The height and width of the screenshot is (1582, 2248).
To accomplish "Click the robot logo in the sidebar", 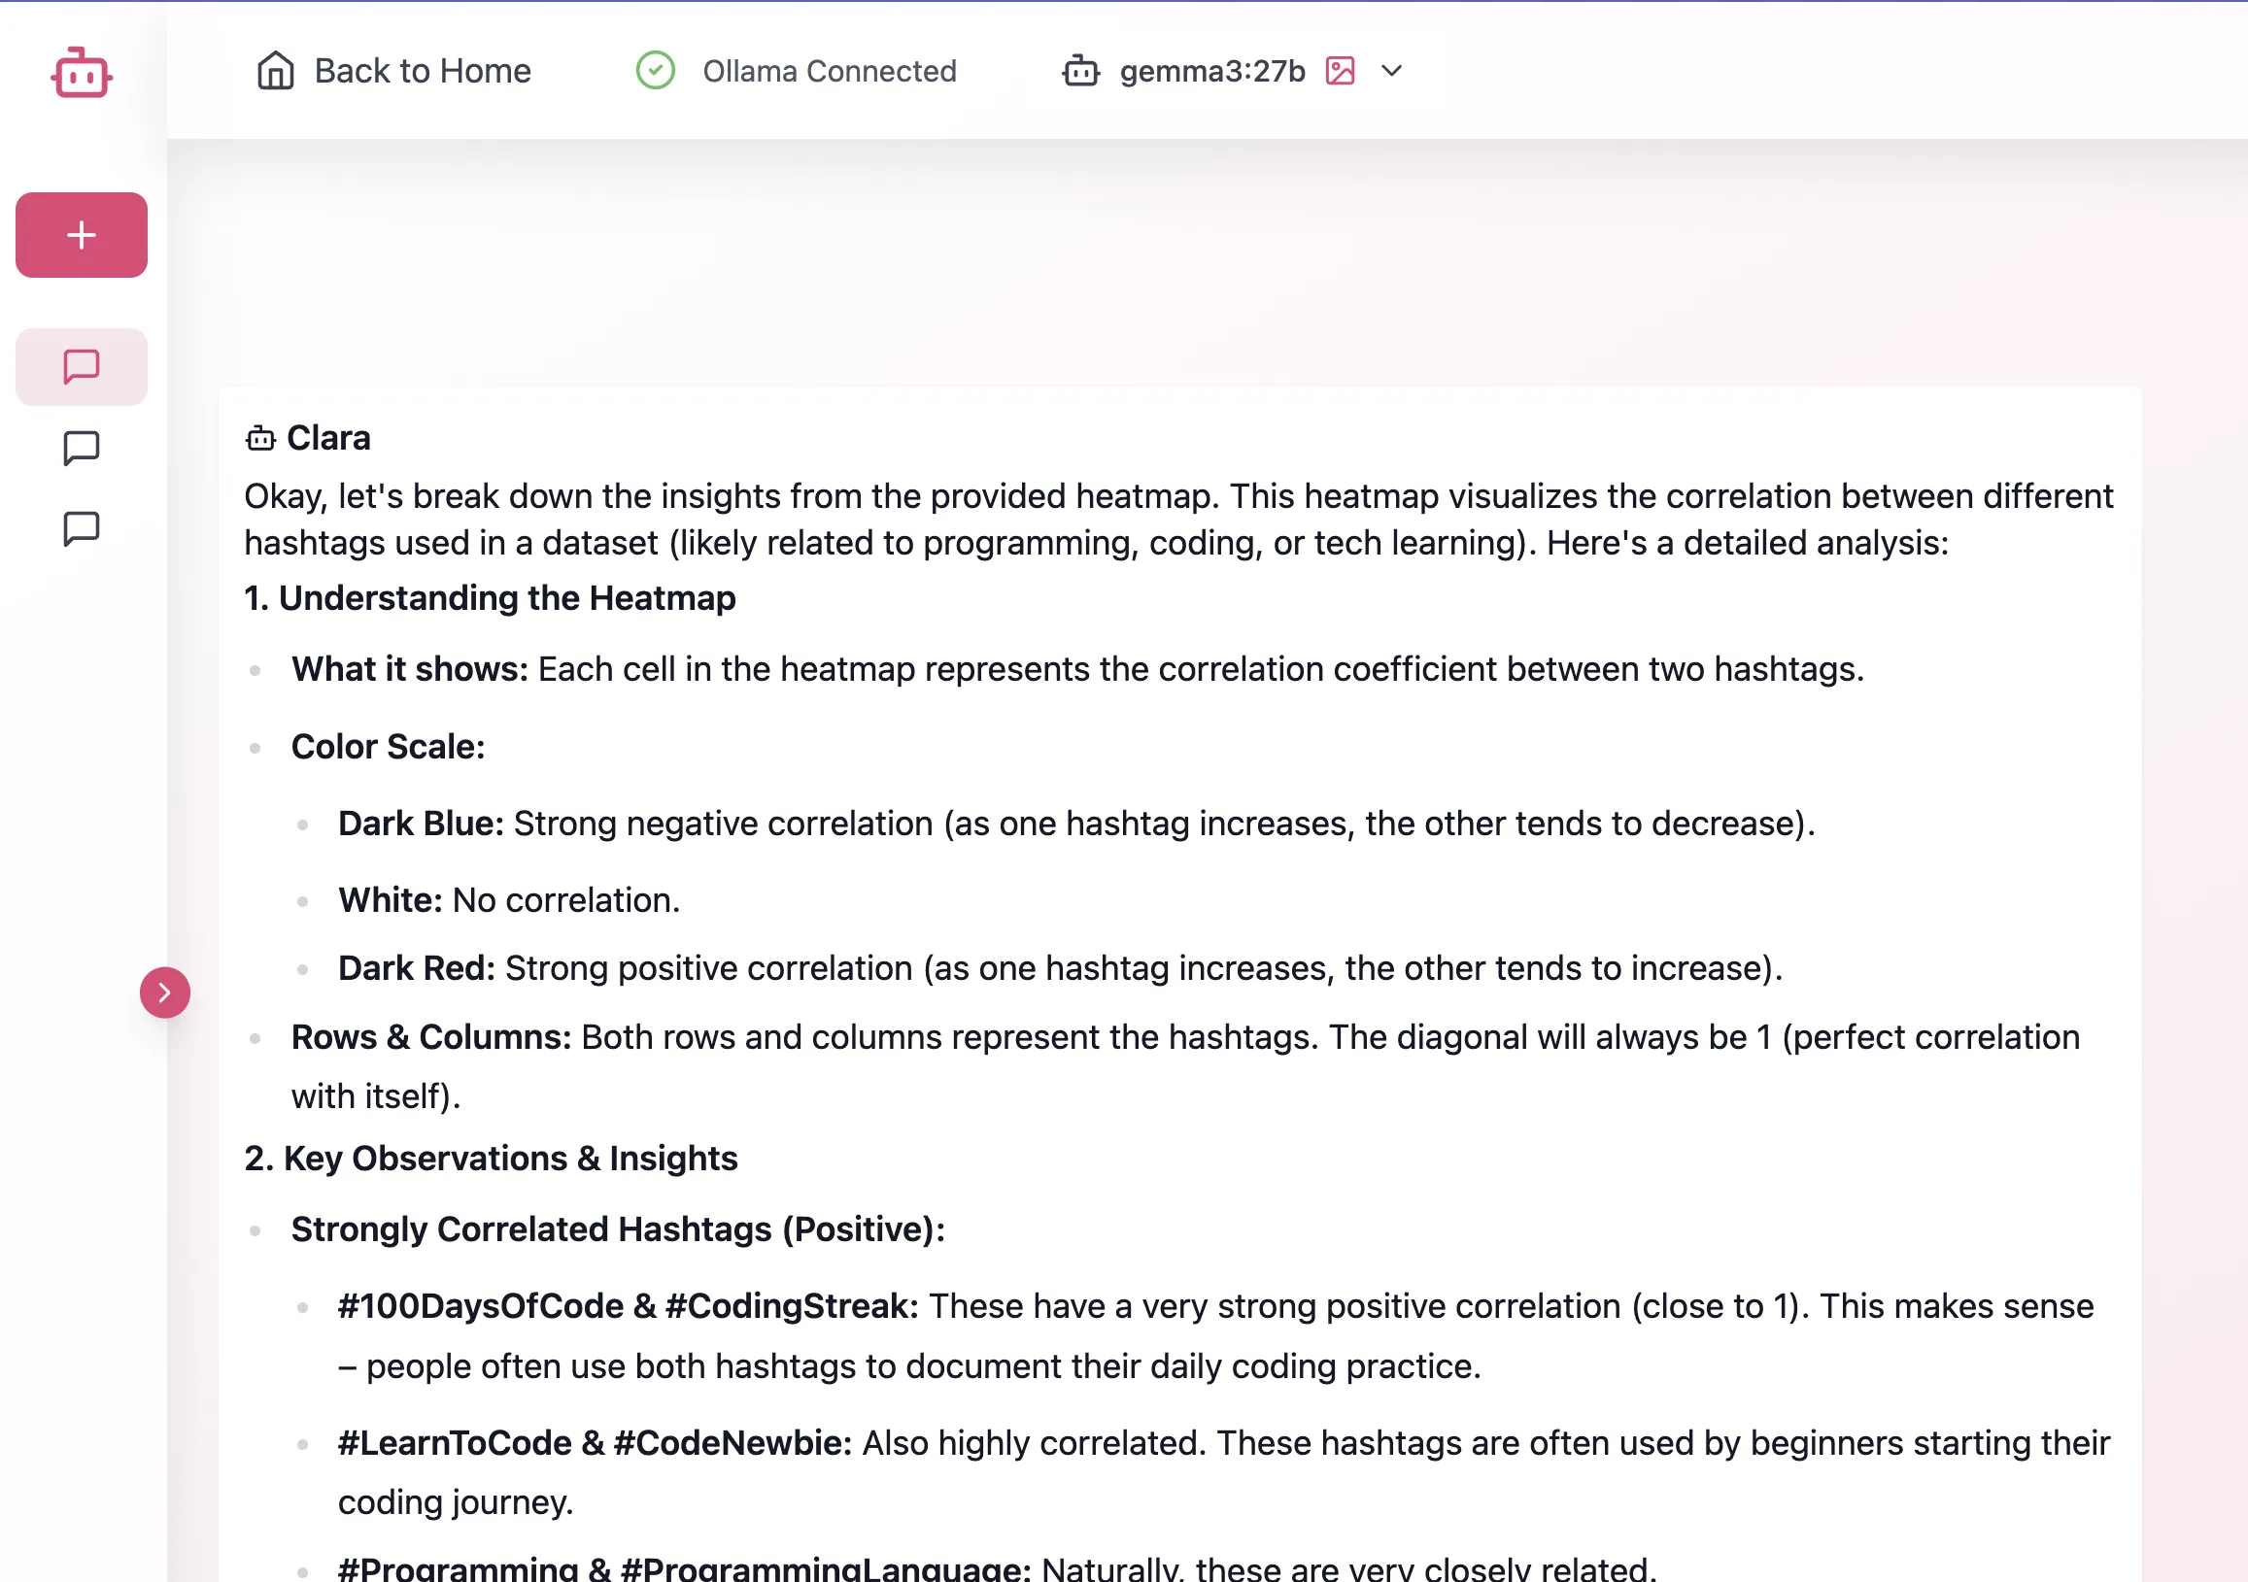I will [82, 74].
